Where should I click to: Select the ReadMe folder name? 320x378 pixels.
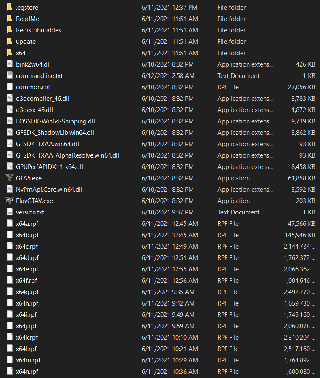27,19
